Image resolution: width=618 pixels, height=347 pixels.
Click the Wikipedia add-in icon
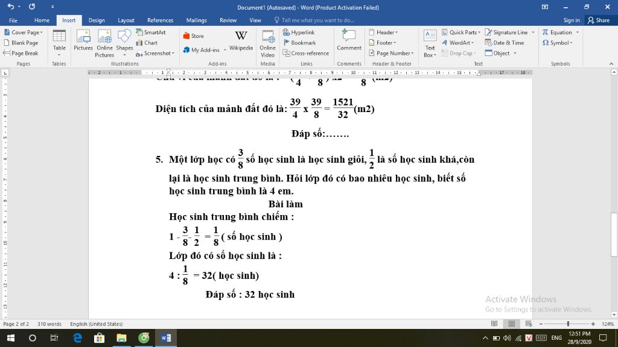[241, 40]
